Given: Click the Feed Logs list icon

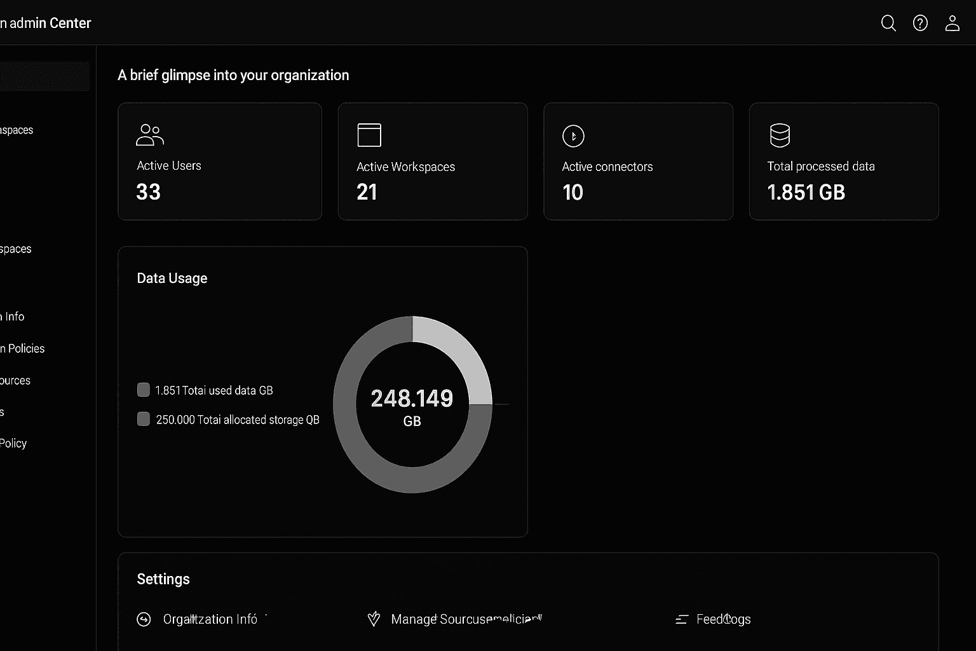Looking at the screenshot, I should (x=682, y=619).
